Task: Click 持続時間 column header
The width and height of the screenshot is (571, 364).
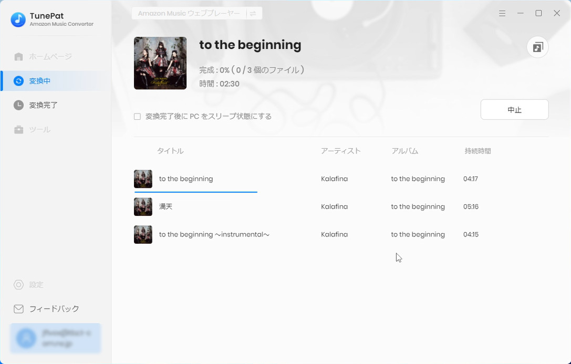Action: point(478,151)
